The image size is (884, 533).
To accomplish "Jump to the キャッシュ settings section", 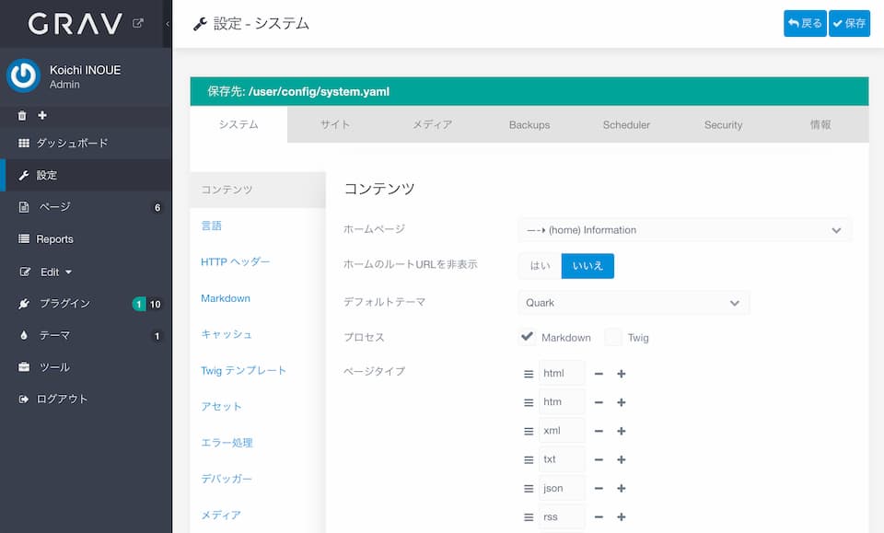I will pyautogui.click(x=227, y=334).
